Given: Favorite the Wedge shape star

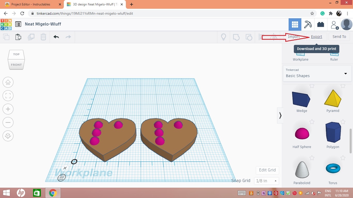Looking at the screenshot, I should click(312, 86).
